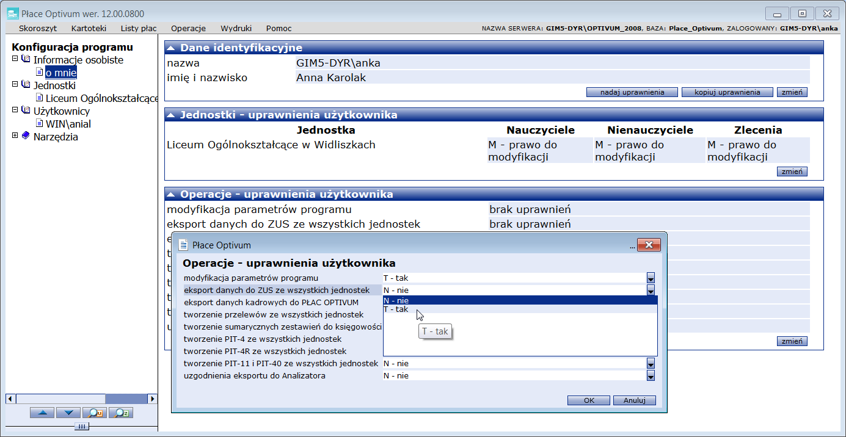Select the Narzędzia tree item
Image resolution: width=846 pixels, height=437 pixels.
pos(56,137)
